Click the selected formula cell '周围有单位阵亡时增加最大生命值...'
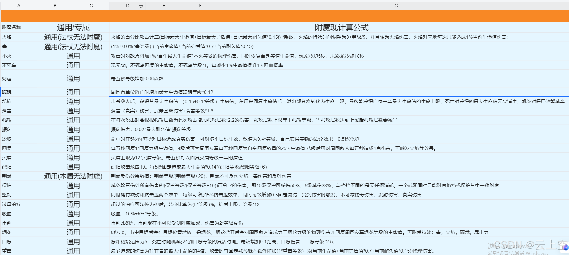 click(339, 92)
